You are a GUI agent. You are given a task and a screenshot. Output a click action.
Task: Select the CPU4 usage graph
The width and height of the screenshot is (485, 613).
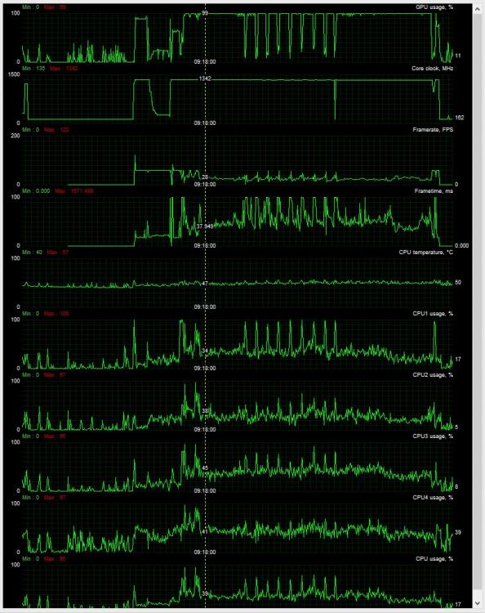pos(238,529)
